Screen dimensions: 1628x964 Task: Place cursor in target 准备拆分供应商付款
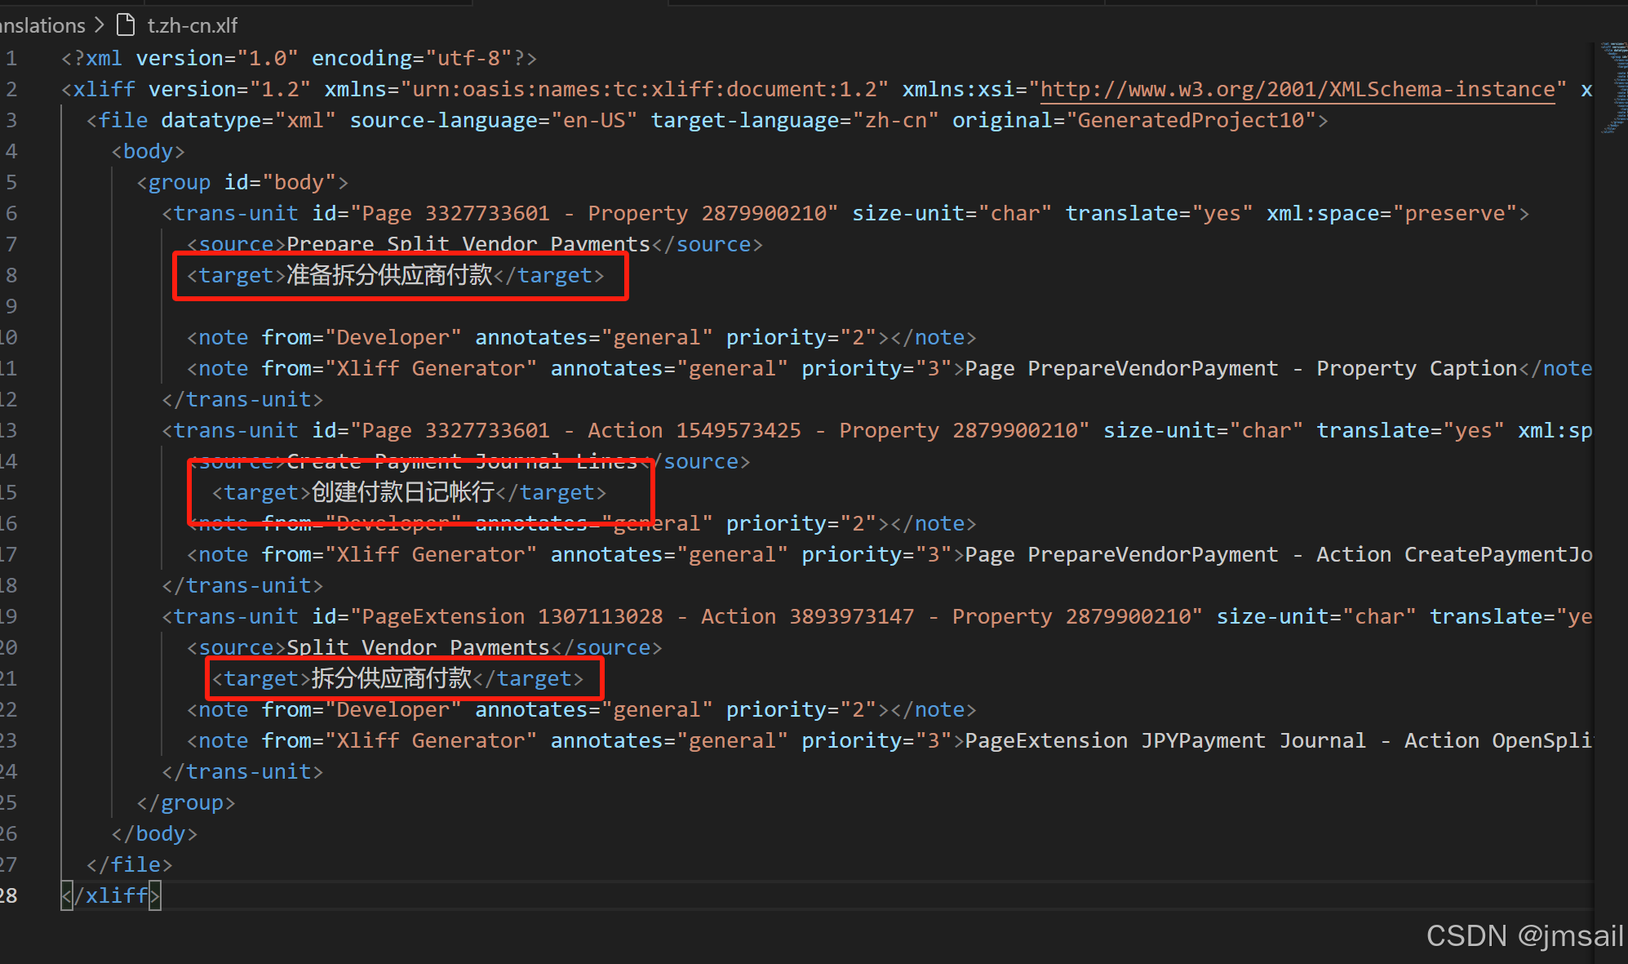[x=389, y=276]
